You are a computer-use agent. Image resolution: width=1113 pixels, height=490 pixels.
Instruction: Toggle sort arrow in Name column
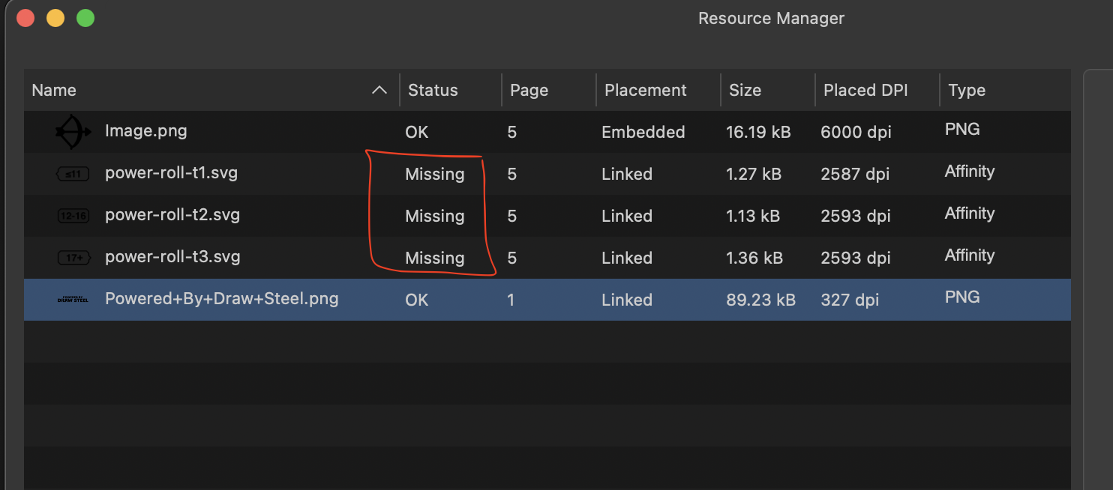pos(379,91)
